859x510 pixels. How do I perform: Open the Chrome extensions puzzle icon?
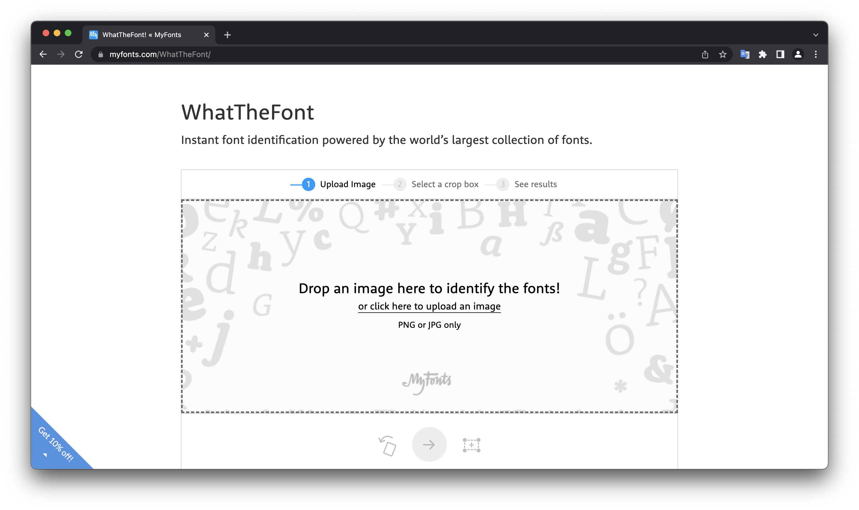(762, 54)
